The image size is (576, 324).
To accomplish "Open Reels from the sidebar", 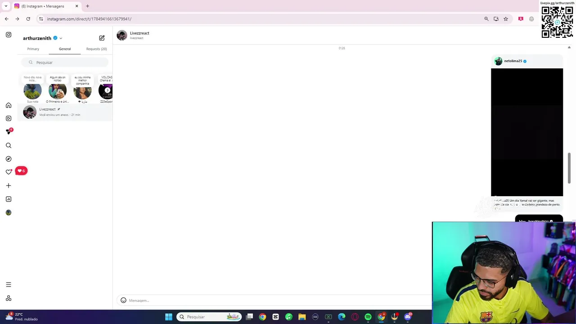I will [x=9, y=118].
